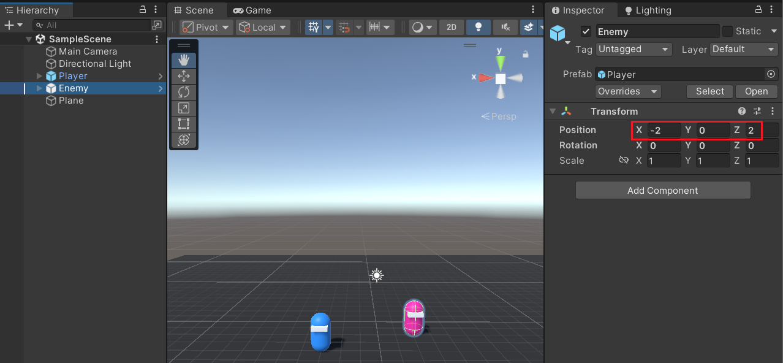Screen dimensions: 783x363
Task: Click the scene gizmo center cube
Action: pyautogui.click(x=501, y=78)
